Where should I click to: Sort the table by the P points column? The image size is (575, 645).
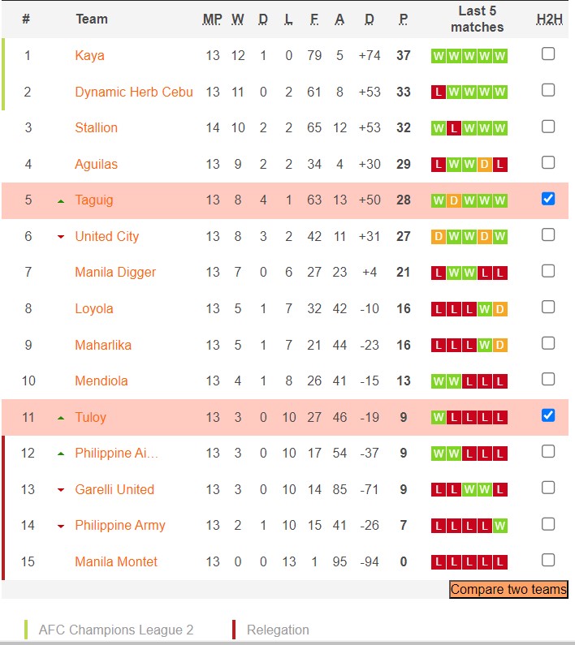click(404, 19)
